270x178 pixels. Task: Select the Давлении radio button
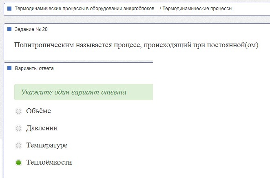point(18,128)
